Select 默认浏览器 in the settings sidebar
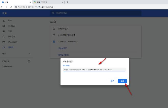168x108 pixels. [13, 42]
